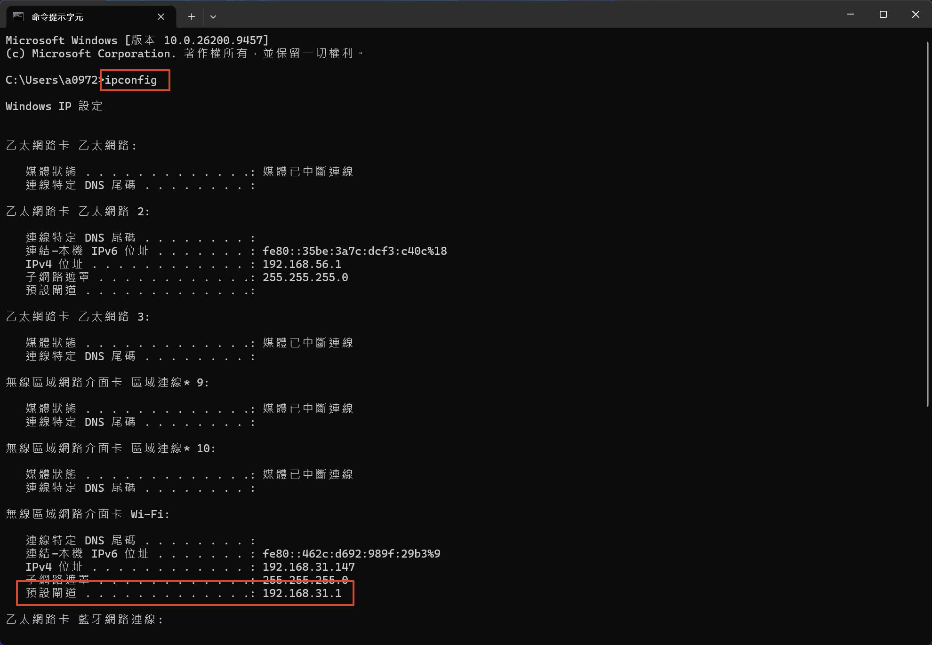Click the IPv4 address 192.168.56.1
The image size is (932, 645).
click(302, 264)
